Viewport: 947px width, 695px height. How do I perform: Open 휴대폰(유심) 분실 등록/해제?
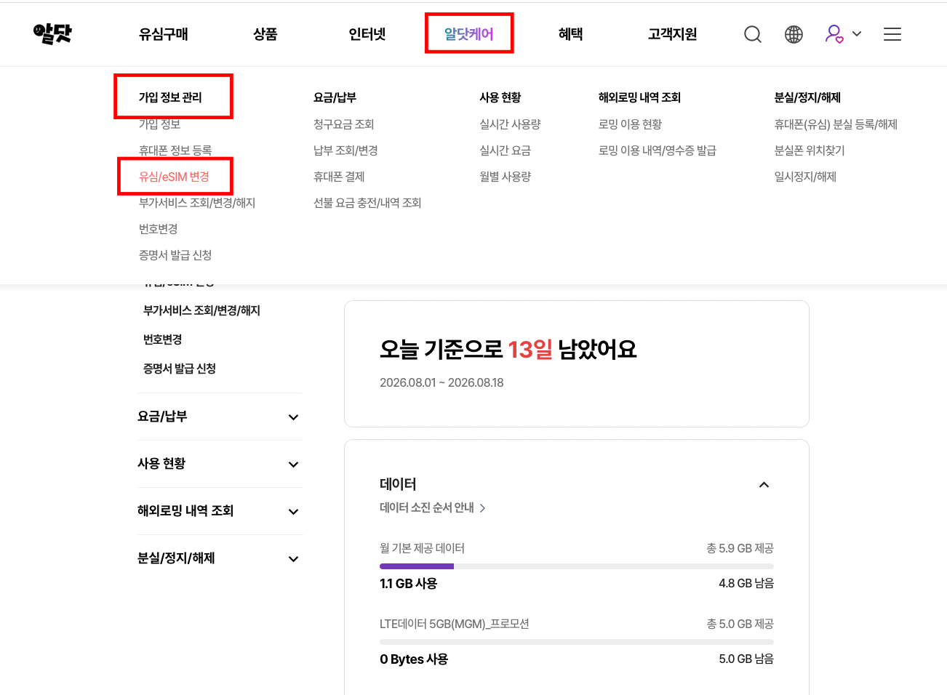[x=836, y=124]
